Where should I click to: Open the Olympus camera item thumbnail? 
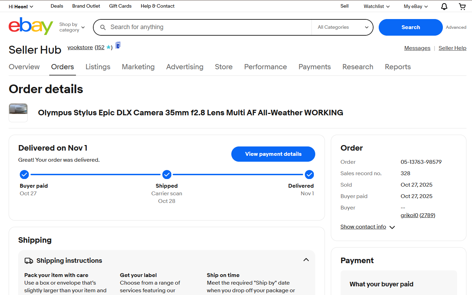click(18, 113)
